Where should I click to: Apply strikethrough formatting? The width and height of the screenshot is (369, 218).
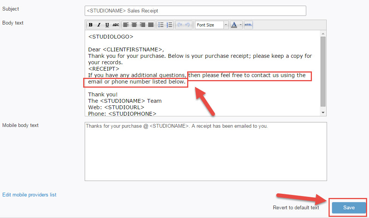[116, 25]
